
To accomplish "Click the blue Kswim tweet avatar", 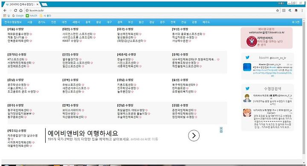I will (247, 67).
